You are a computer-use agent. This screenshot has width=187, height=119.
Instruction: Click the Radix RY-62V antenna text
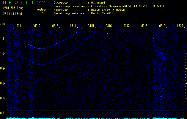click(x=103, y=13)
